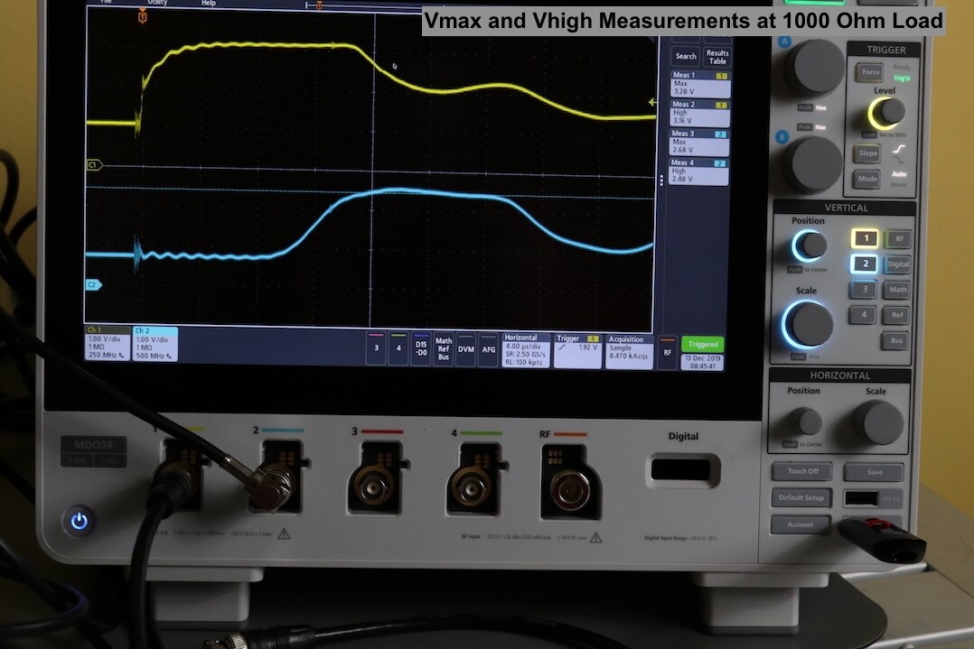Select the Meas 3 Max 2.68 V badge

point(698,142)
